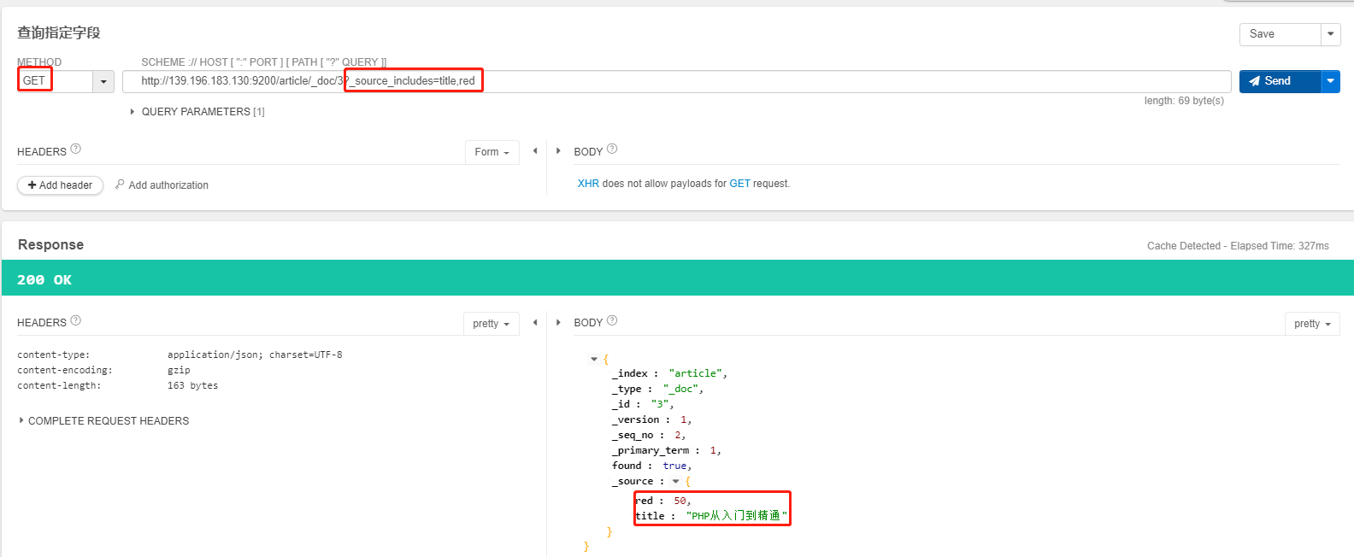Click the request title 查询指定字段
The image size is (1354, 557).
[x=59, y=32]
